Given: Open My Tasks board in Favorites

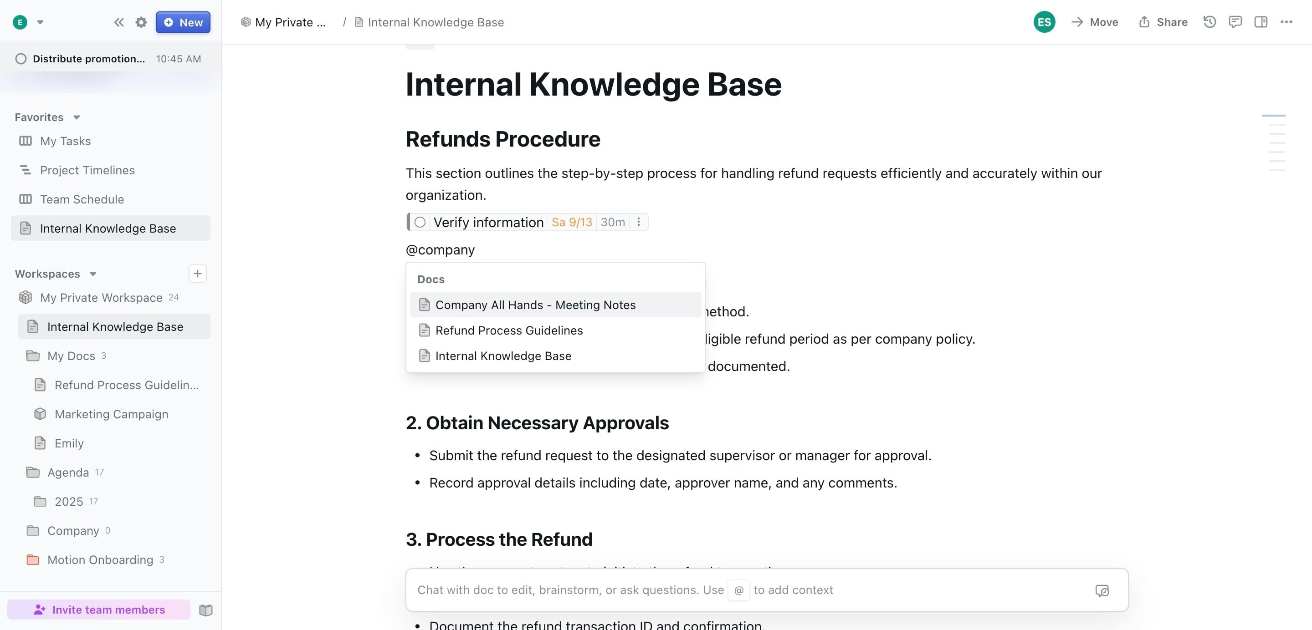Looking at the screenshot, I should click(x=110, y=141).
